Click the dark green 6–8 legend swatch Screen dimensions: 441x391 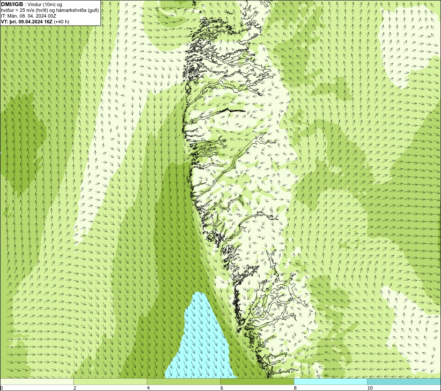click(x=257, y=381)
